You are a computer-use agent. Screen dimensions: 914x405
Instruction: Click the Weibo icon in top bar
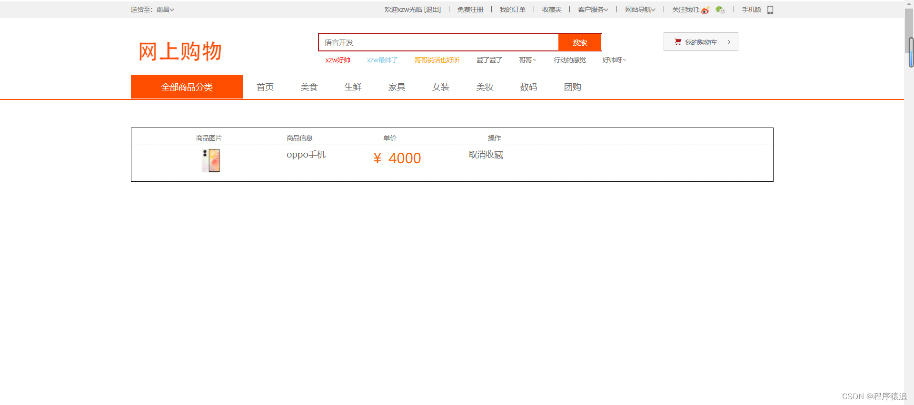point(705,10)
